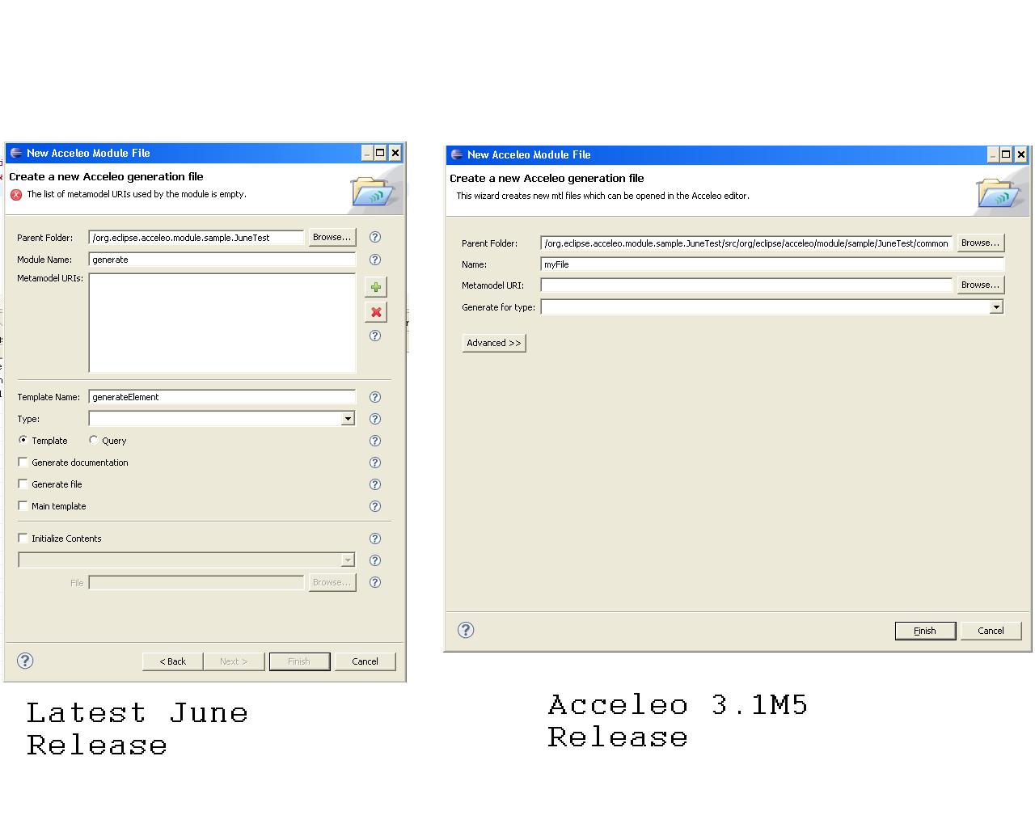Open wizard help at bottom of 3.1M5 dialog

click(x=466, y=630)
